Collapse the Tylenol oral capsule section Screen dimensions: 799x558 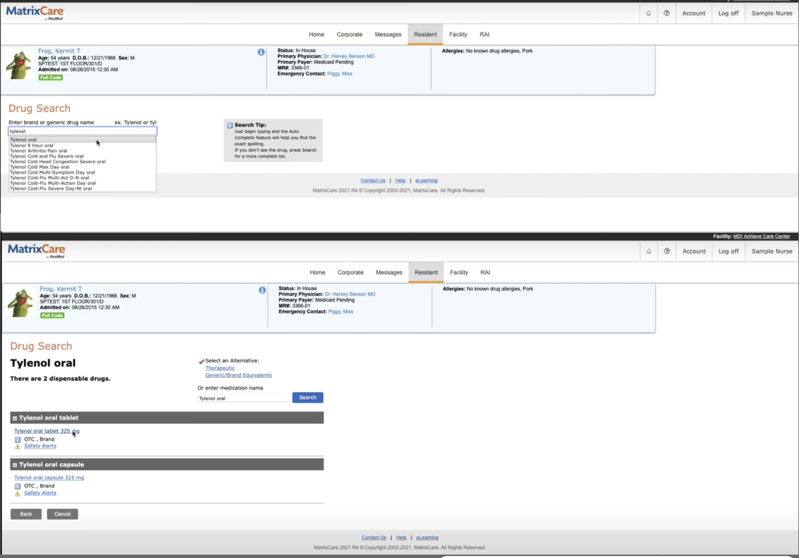[15, 465]
